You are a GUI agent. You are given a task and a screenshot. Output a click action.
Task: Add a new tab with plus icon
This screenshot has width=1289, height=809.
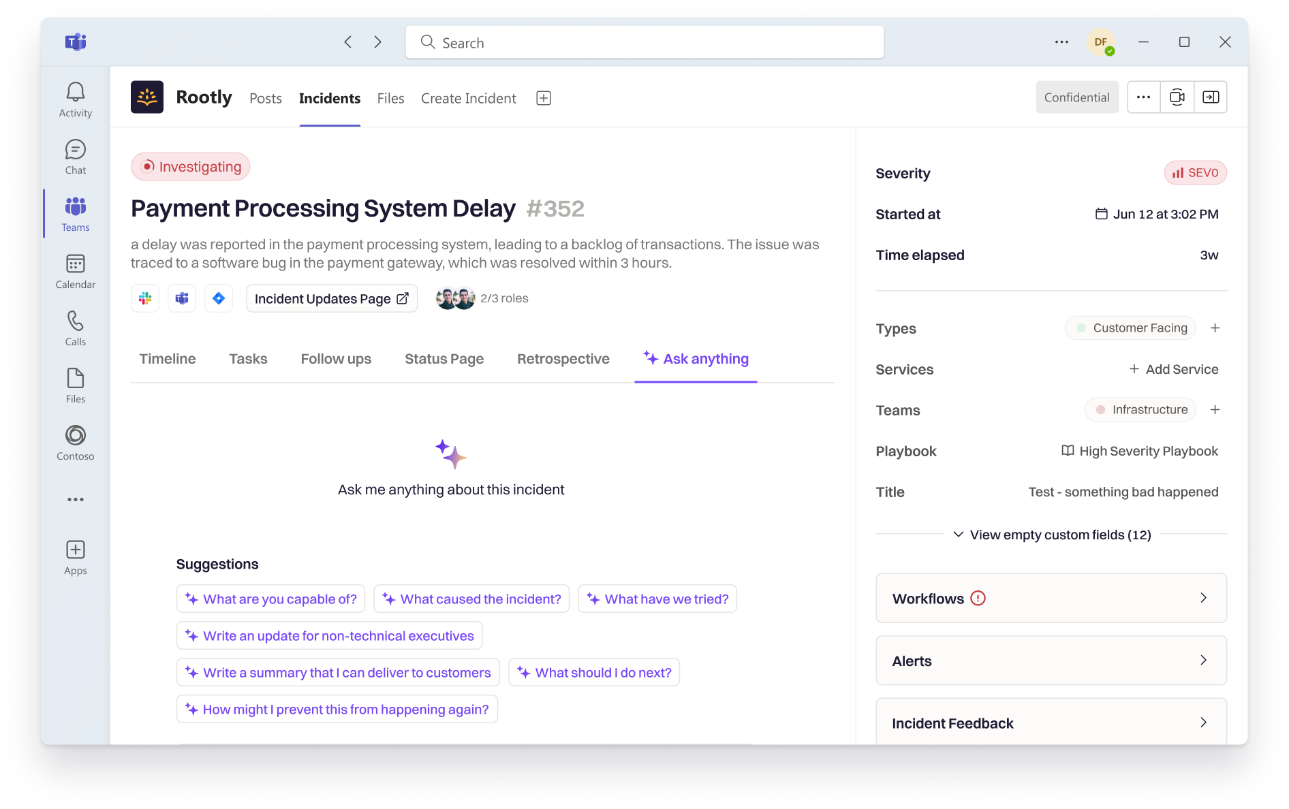coord(544,98)
